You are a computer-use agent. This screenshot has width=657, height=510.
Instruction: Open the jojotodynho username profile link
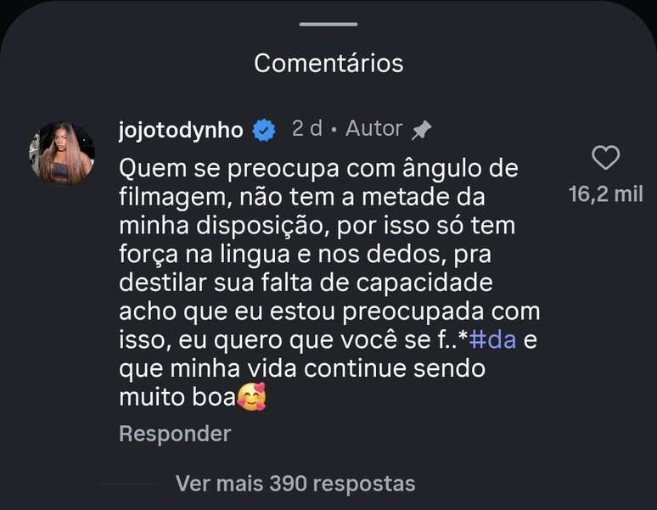[181, 130]
